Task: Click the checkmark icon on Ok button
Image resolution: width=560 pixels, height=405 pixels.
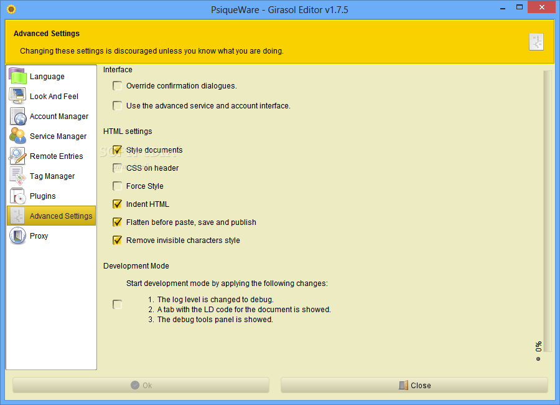Action: [x=135, y=385]
